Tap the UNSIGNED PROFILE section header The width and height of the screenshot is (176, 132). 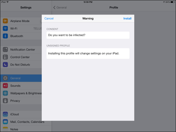click(58, 46)
